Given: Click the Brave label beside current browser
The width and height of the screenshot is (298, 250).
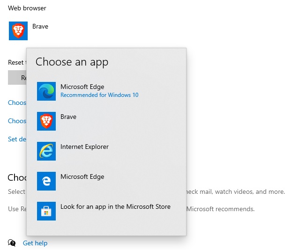Looking at the screenshot, I should (40, 26).
